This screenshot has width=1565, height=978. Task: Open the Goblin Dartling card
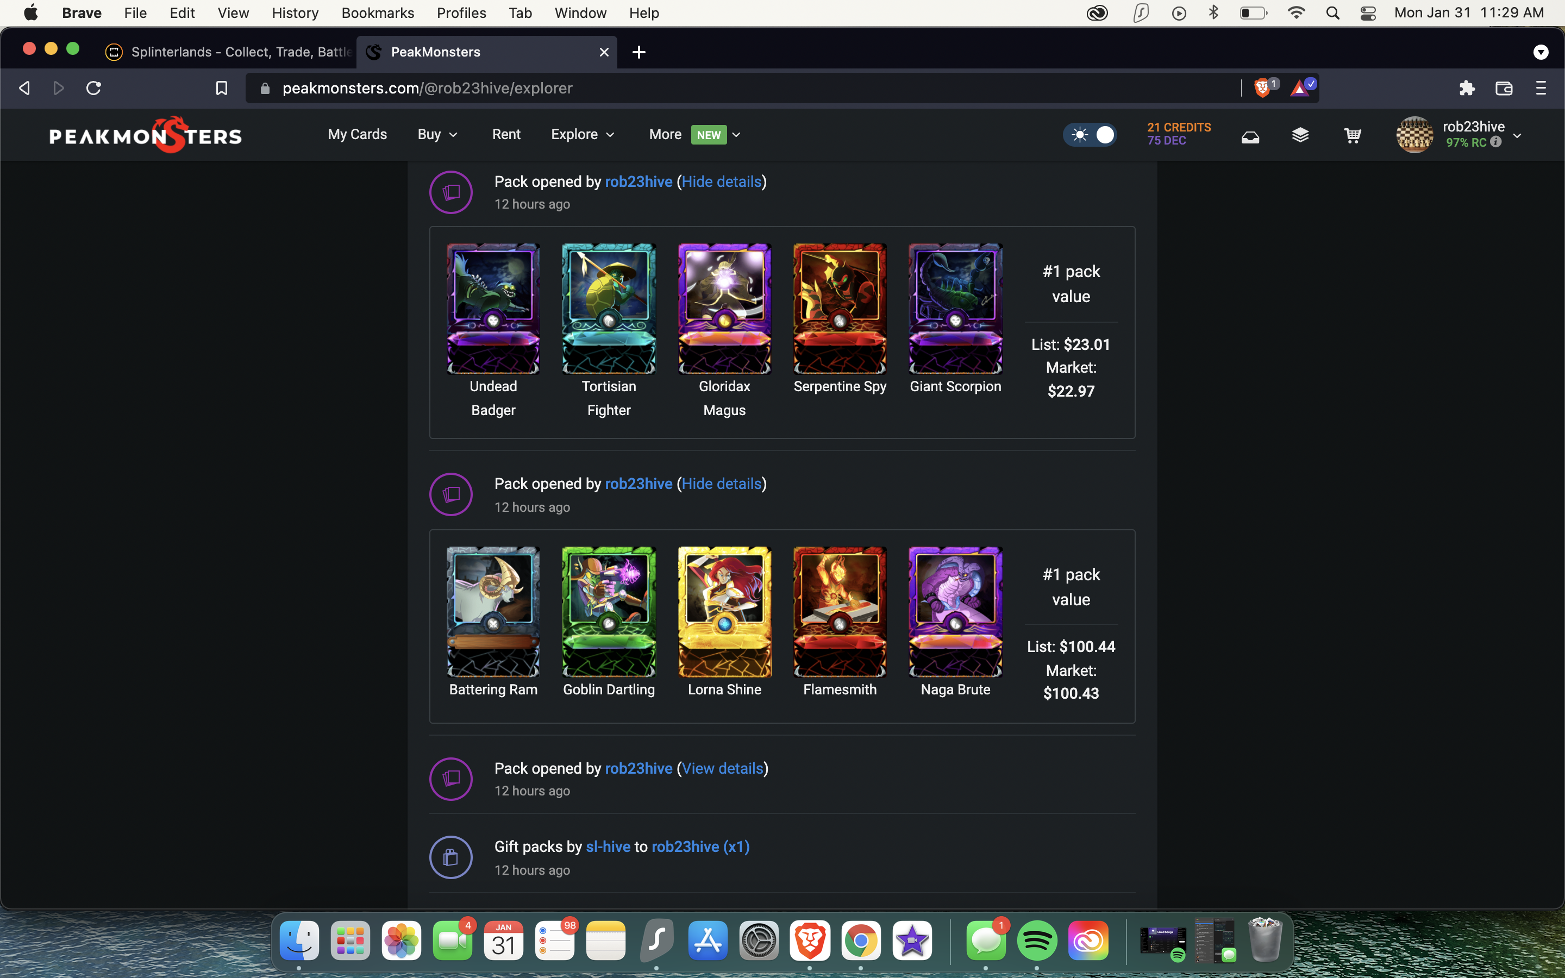coord(609,612)
